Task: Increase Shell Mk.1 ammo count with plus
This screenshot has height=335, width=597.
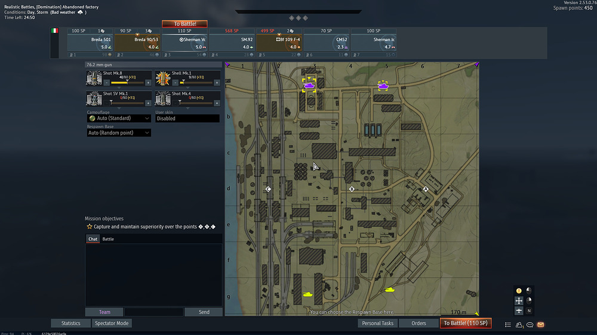Action: (x=217, y=82)
